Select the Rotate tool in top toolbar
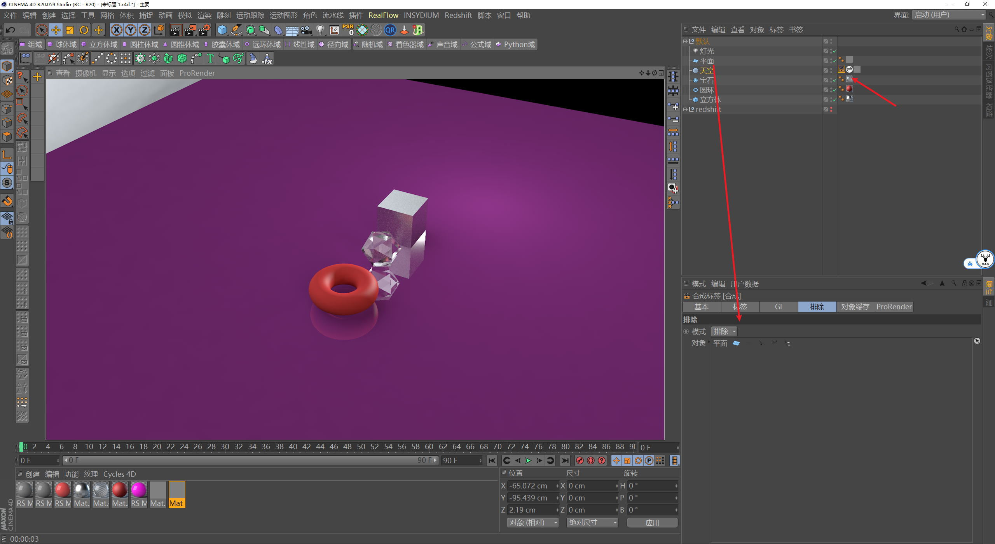The image size is (995, 544). coord(84,30)
